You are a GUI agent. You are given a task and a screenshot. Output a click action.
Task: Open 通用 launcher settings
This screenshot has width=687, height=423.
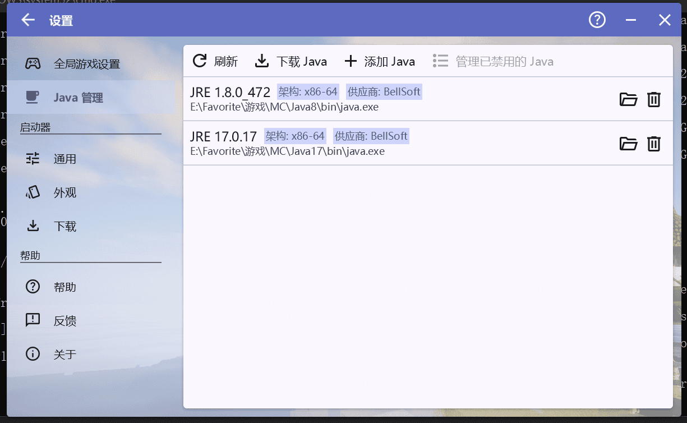[x=65, y=159]
